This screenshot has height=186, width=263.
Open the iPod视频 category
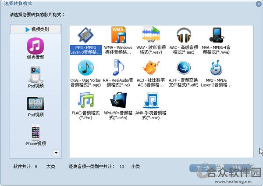pyautogui.click(x=36, y=77)
